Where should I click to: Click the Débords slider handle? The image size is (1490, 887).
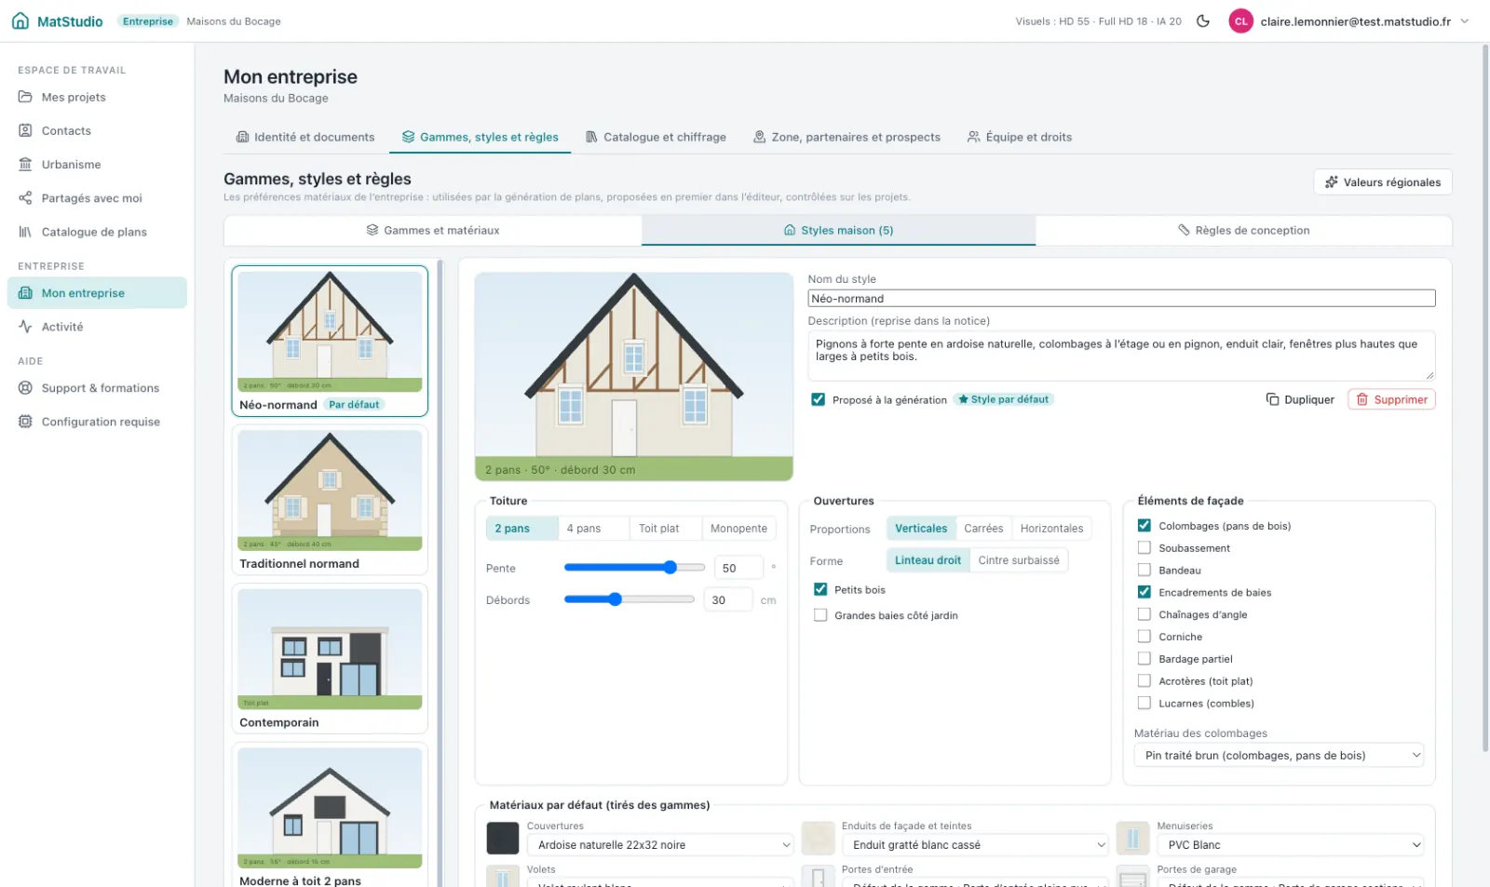point(615,599)
